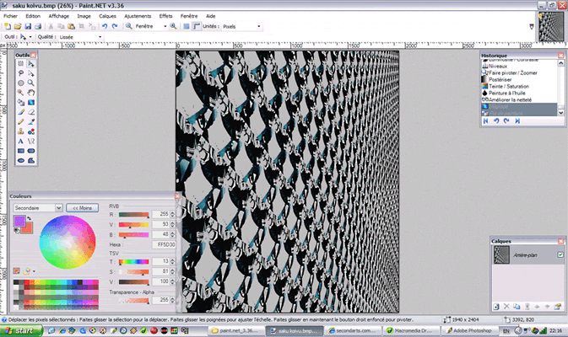The height and width of the screenshot is (337, 568).
Task: Select Peinture à l'huile history entry
Action: (x=506, y=93)
